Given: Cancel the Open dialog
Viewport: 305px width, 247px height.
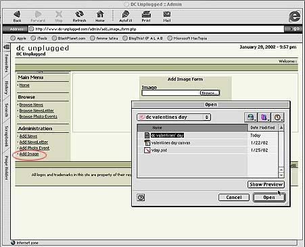Looking at the screenshot, I should 234,198.
